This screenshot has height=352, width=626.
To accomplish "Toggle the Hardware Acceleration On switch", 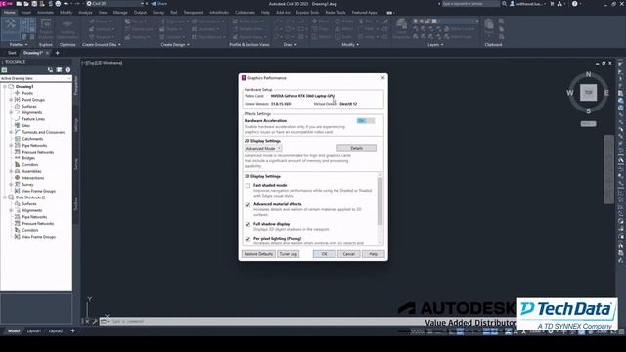I will 365,121.
